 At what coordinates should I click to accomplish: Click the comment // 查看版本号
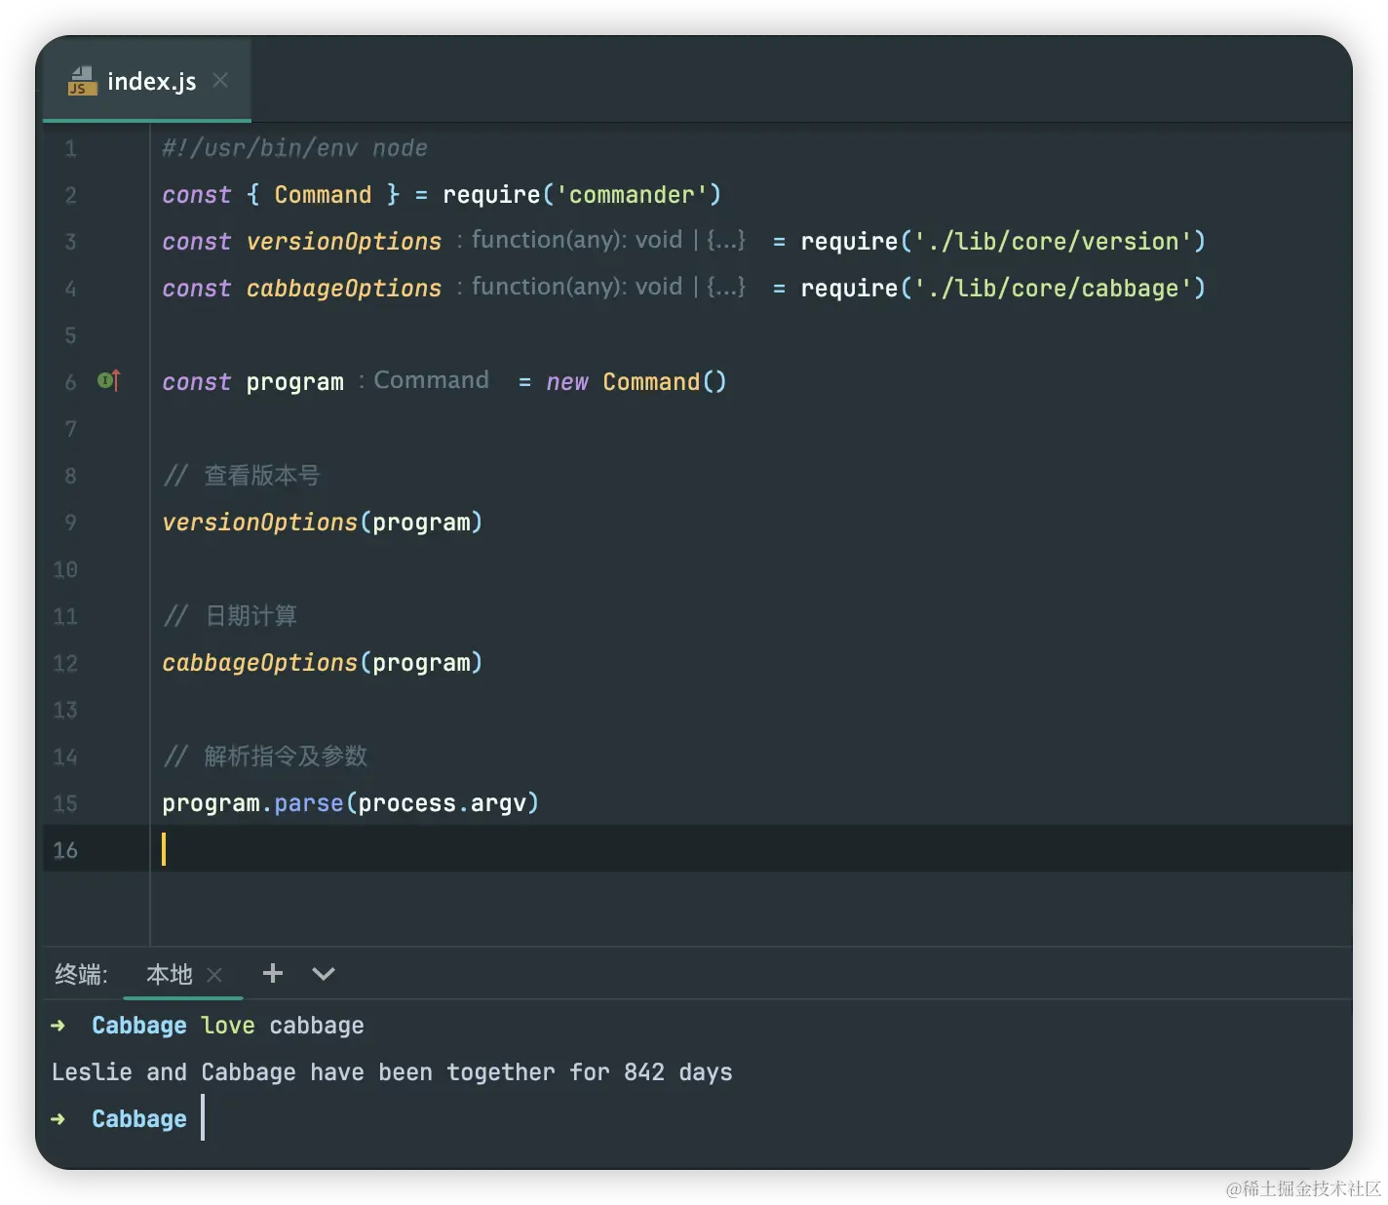click(242, 476)
